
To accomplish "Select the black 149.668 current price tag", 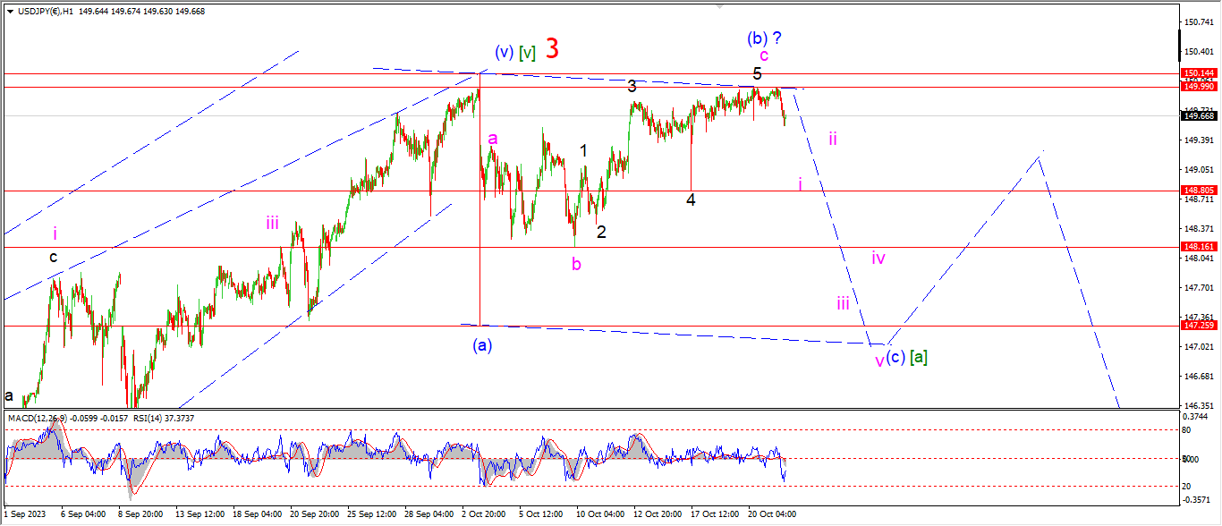I will (1198, 115).
